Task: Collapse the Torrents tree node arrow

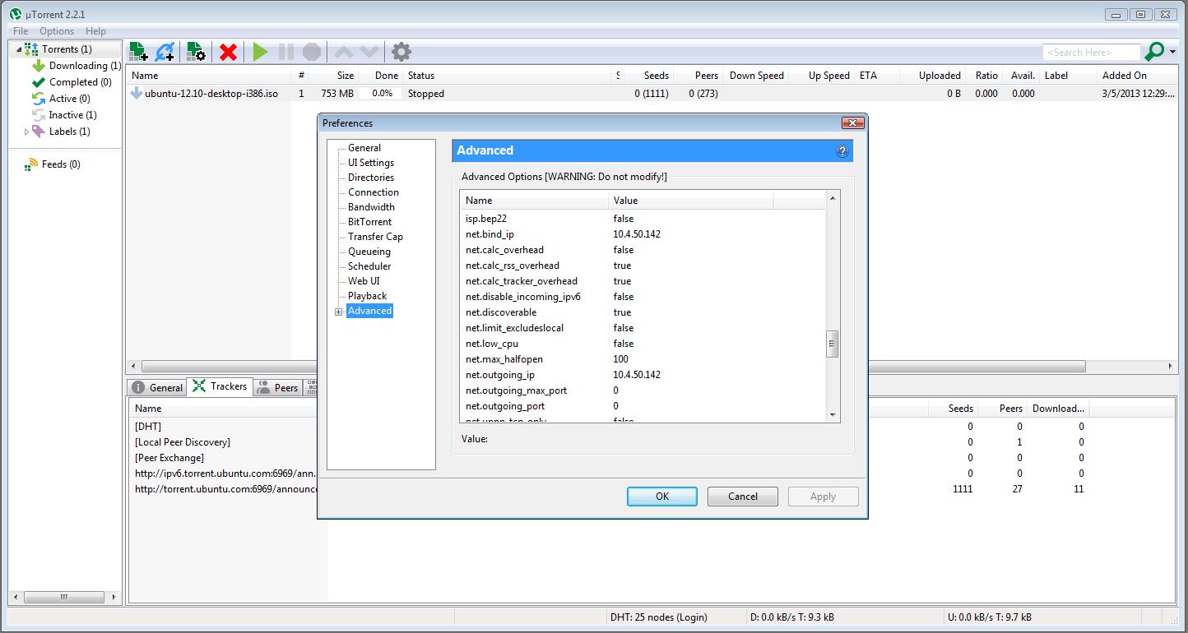Action: pyautogui.click(x=18, y=49)
